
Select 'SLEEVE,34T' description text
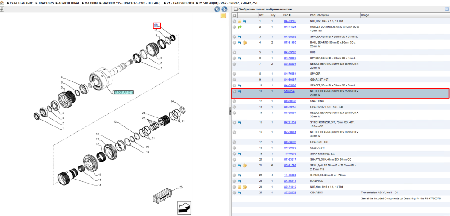point(318,148)
